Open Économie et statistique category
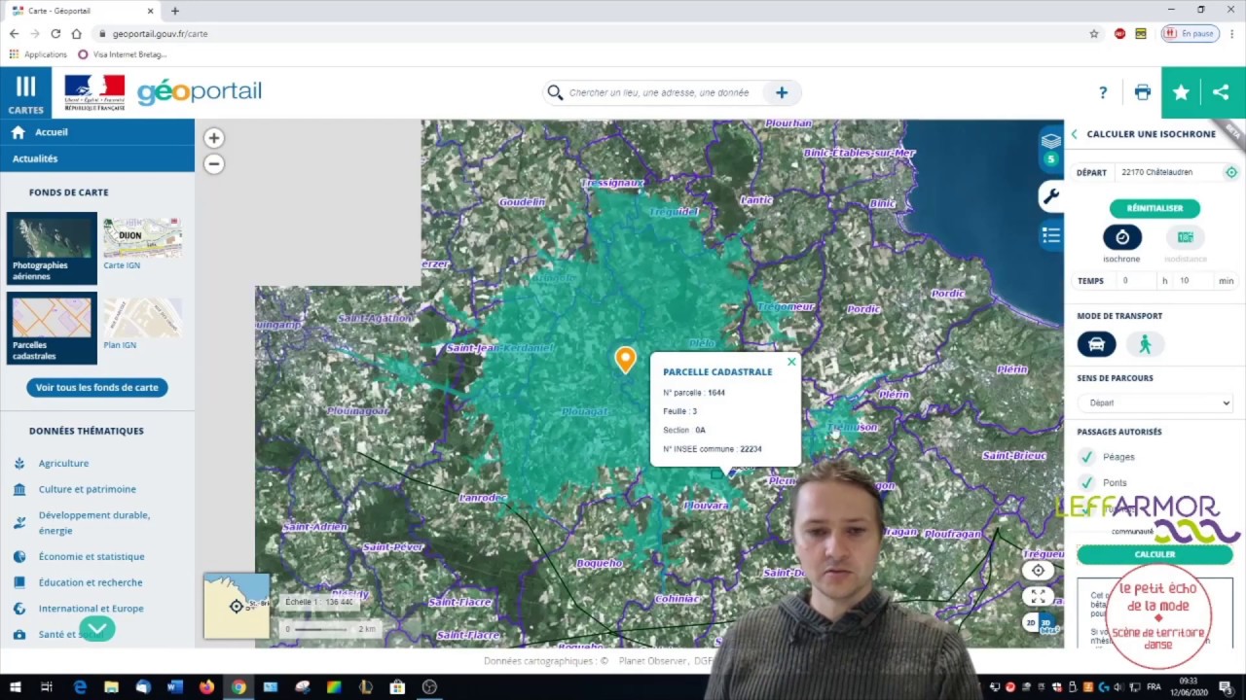This screenshot has width=1246, height=700. click(92, 556)
